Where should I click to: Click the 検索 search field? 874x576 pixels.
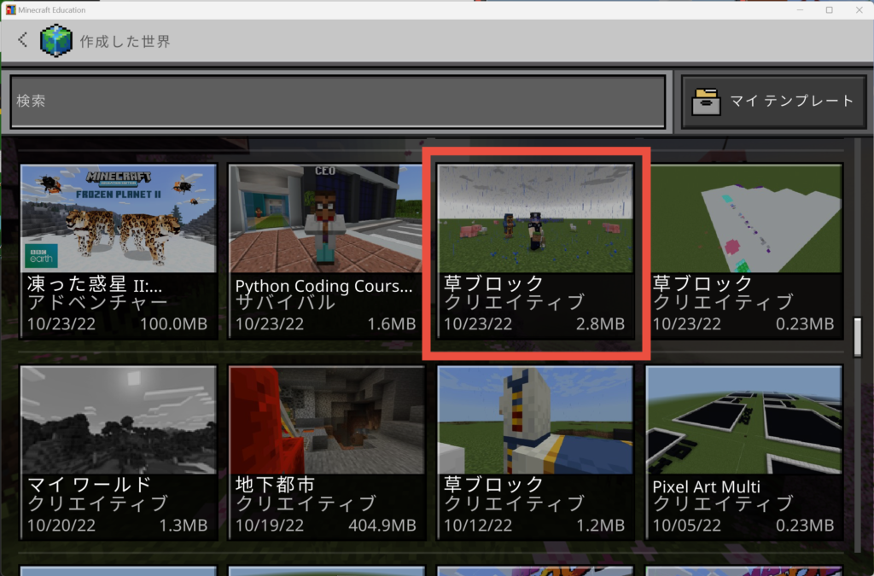[x=338, y=102]
